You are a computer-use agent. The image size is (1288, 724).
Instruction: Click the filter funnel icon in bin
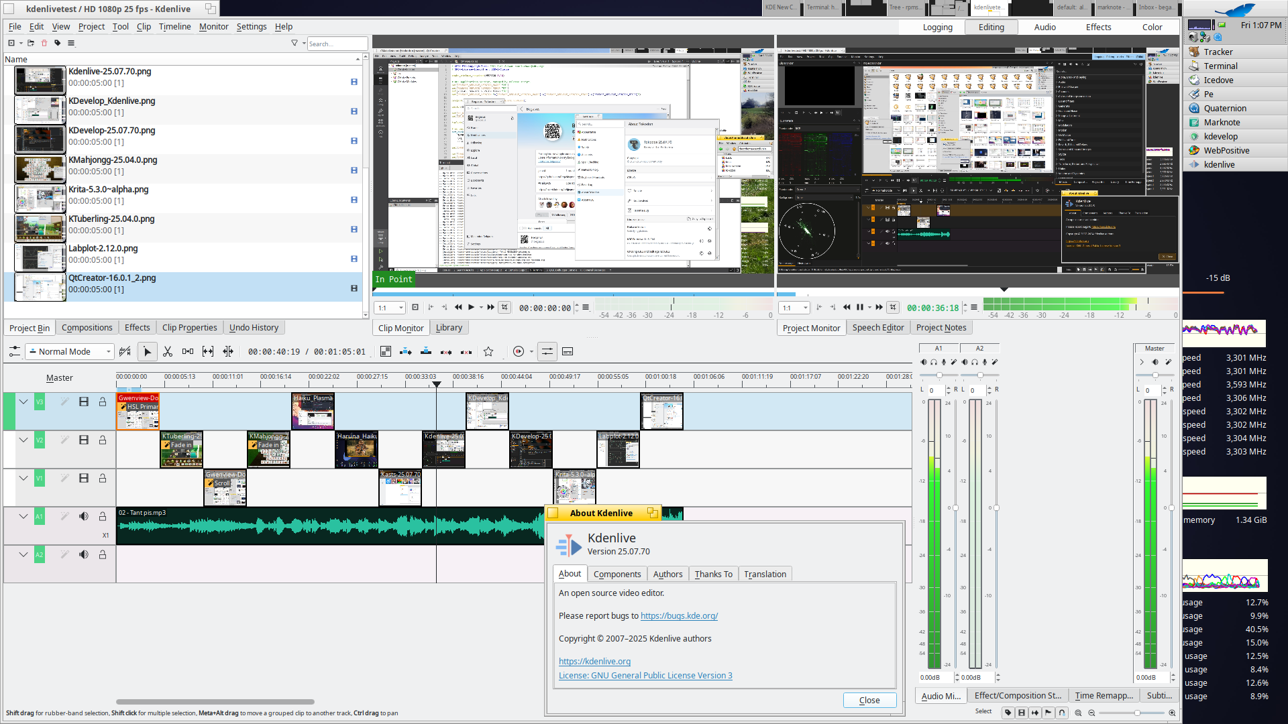[x=294, y=43]
